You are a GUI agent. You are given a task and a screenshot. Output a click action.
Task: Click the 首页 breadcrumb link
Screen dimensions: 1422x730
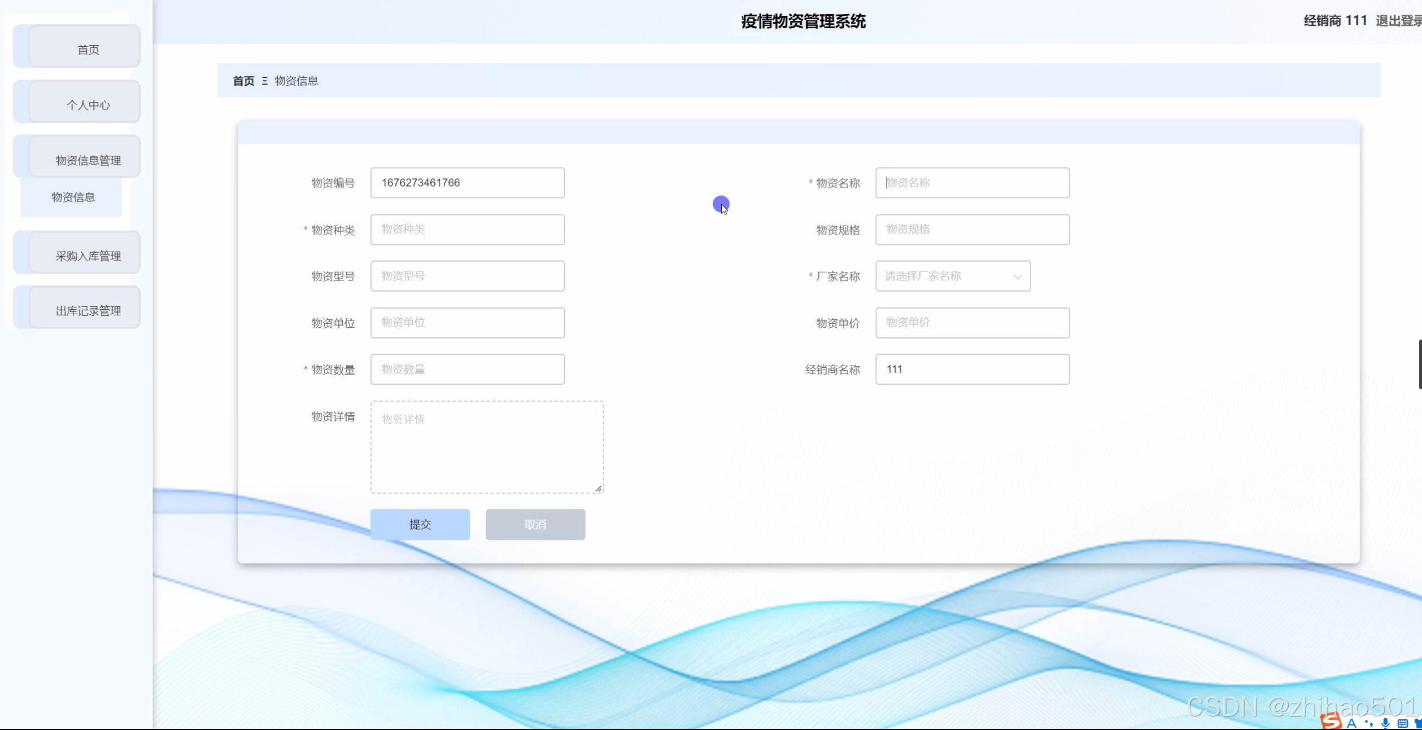[x=243, y=81]
